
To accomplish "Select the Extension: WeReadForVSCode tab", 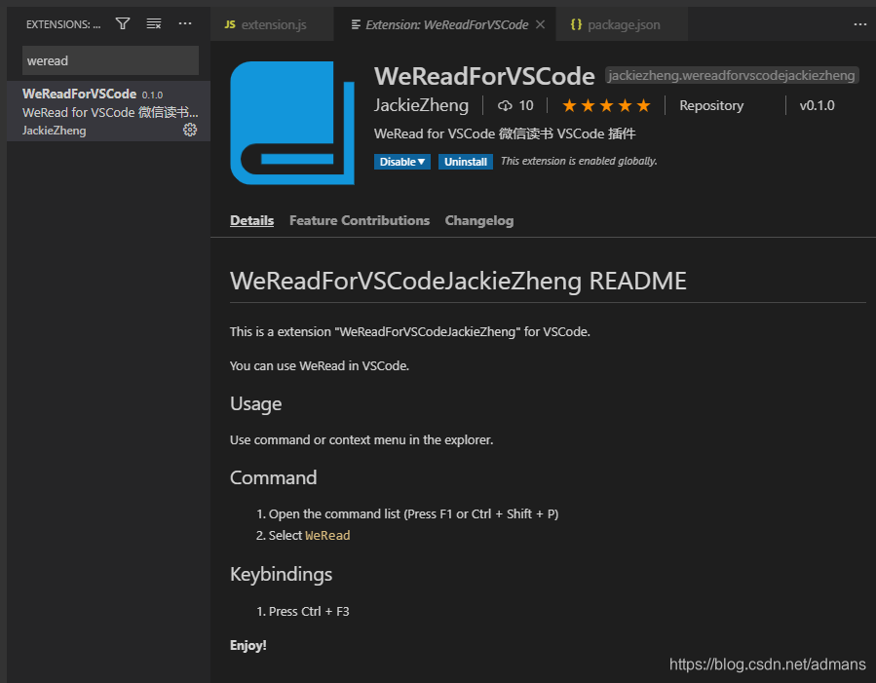I will pos(445,24).
